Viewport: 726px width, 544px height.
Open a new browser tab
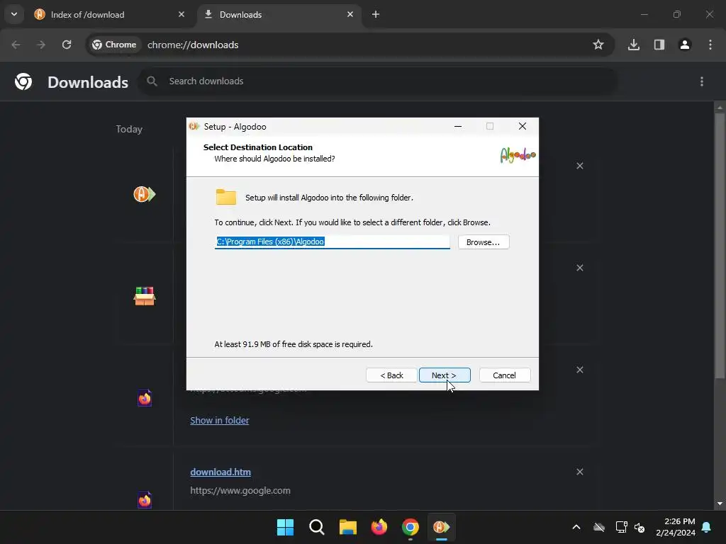pyautogui.click(x=376, y=14)
